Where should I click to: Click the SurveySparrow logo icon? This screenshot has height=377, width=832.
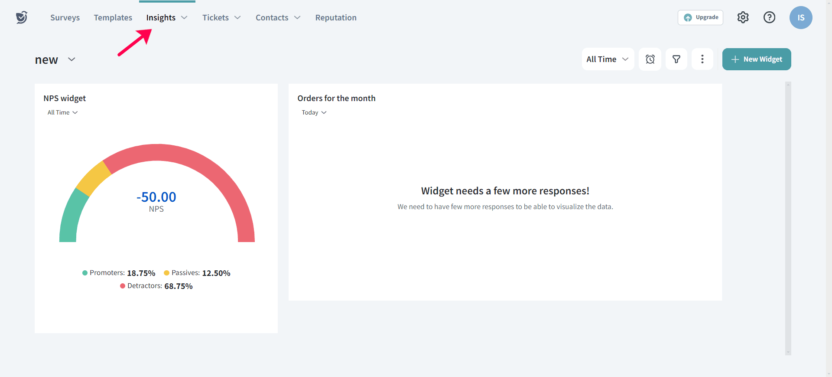coord(22,17)
